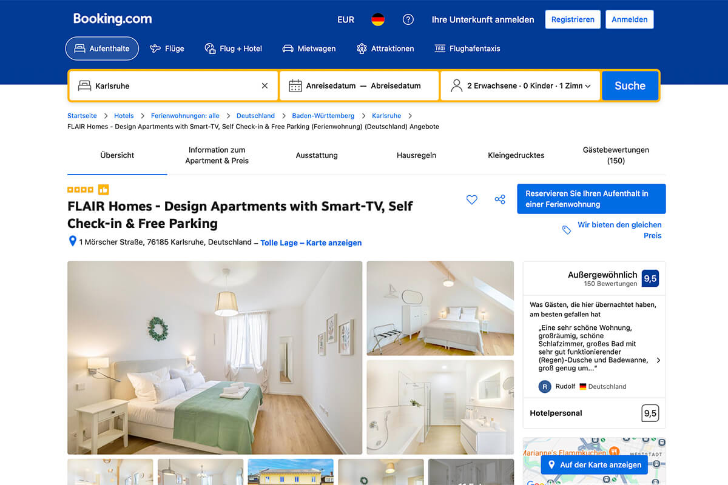Click the calendar icon in the date field

pos(295,86)
